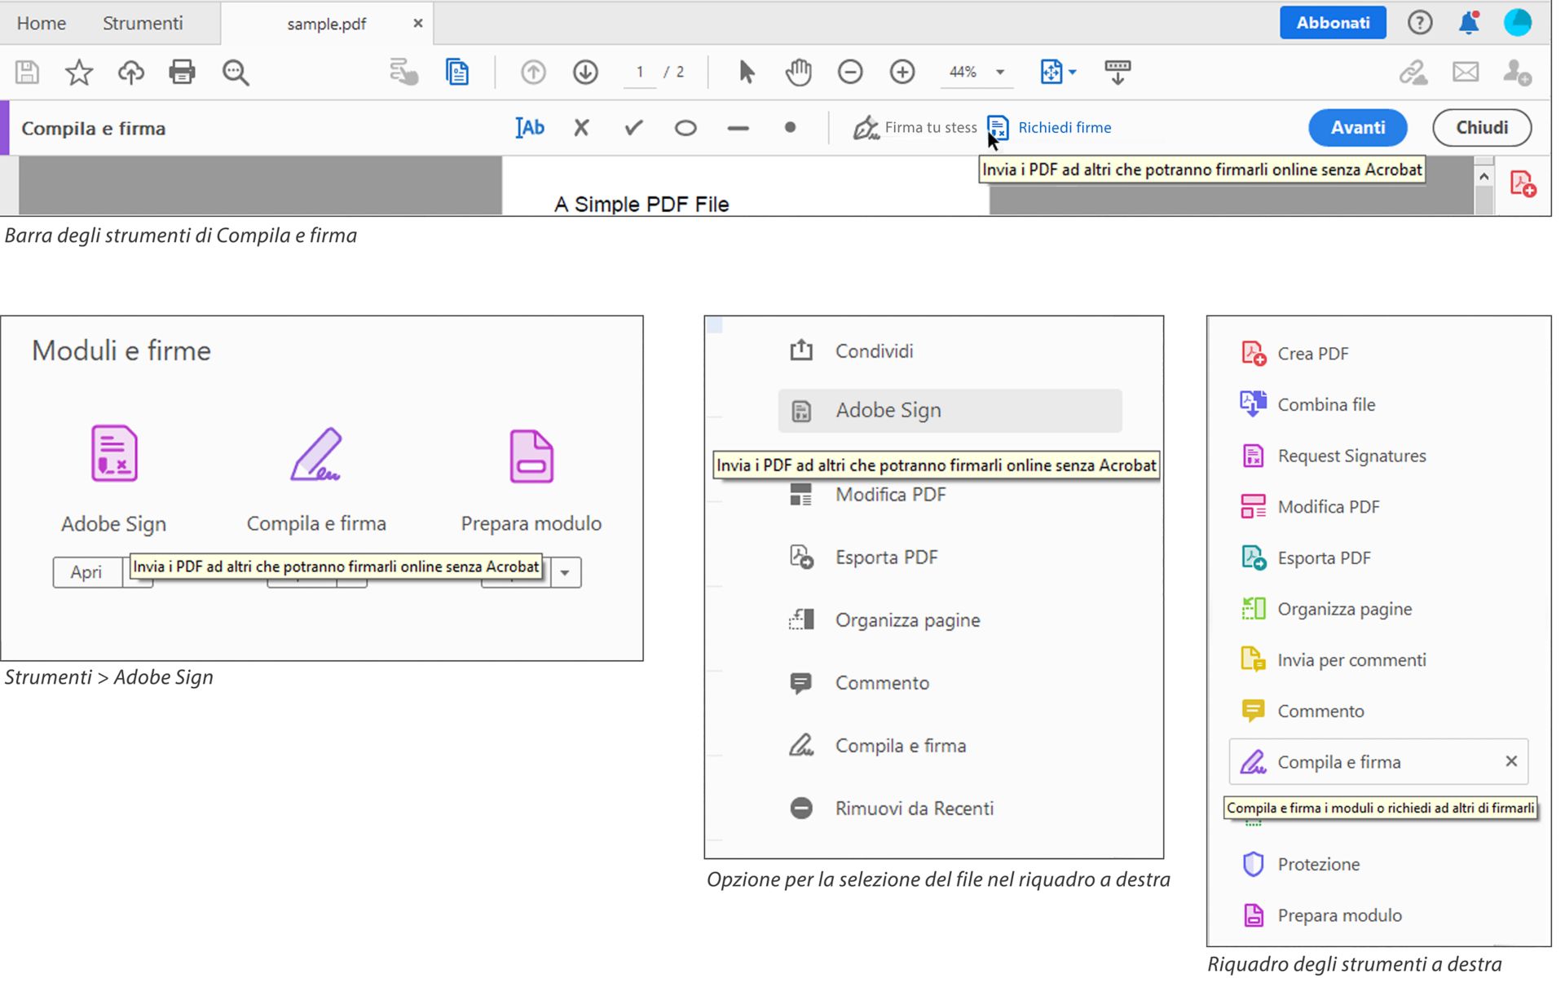Viewport: 1565px width, 996px height.
Task: Select the oval circle tool
Action: tap(686, 128)
